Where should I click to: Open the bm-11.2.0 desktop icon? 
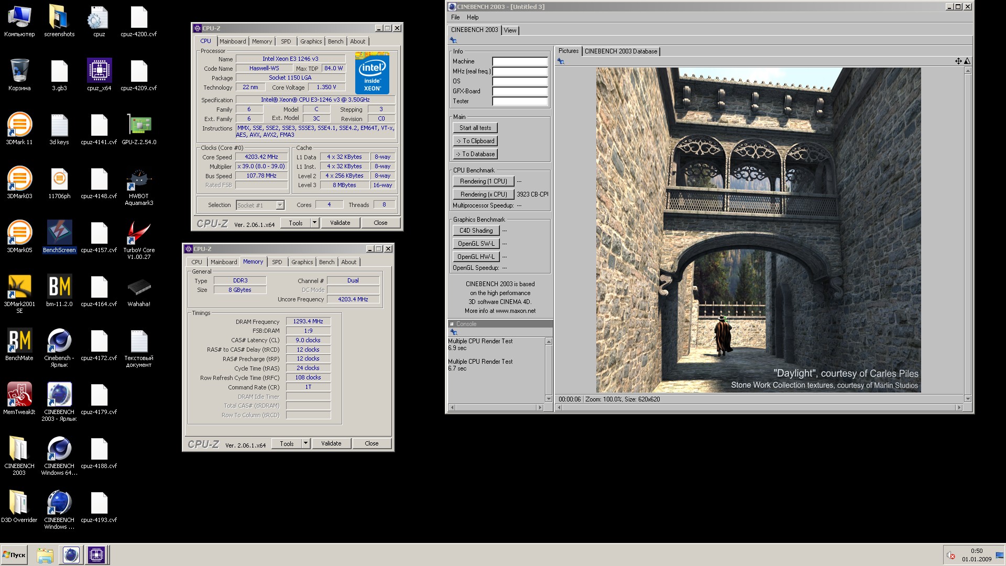coord(59,291)
